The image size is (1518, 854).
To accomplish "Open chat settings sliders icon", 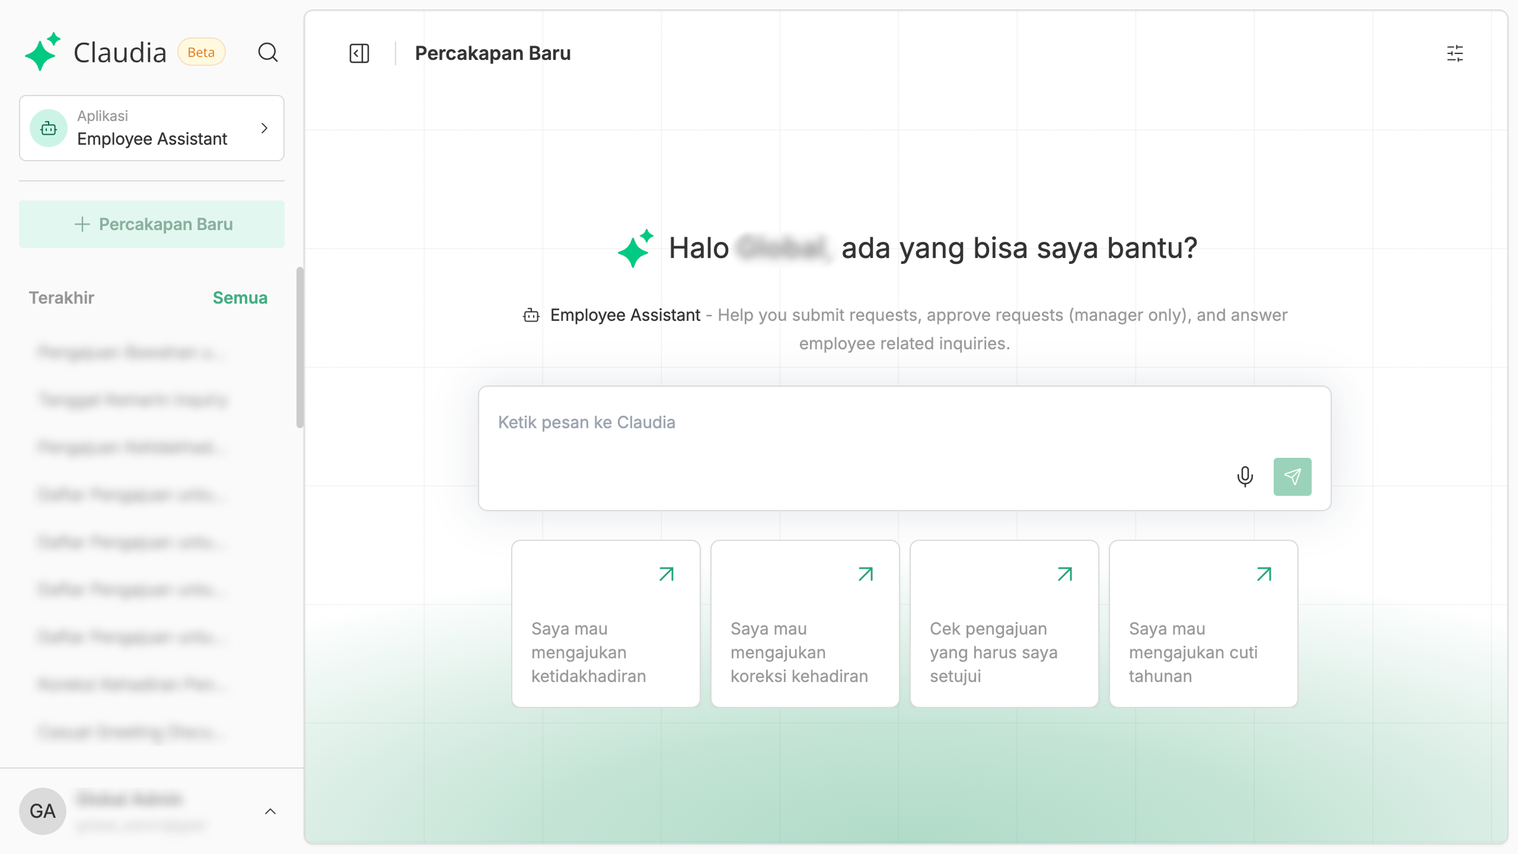I will tap(1455, 53).
